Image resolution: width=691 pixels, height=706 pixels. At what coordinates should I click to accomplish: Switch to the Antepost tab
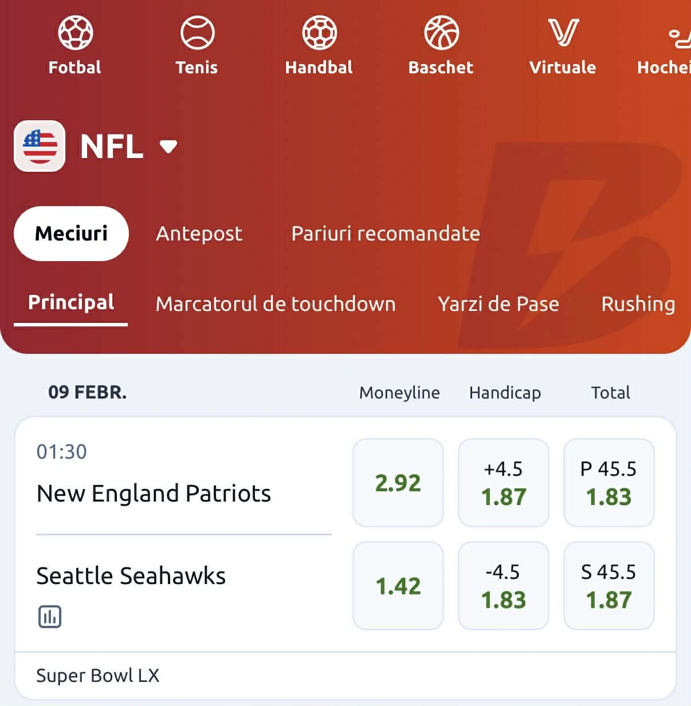[199, 234]
